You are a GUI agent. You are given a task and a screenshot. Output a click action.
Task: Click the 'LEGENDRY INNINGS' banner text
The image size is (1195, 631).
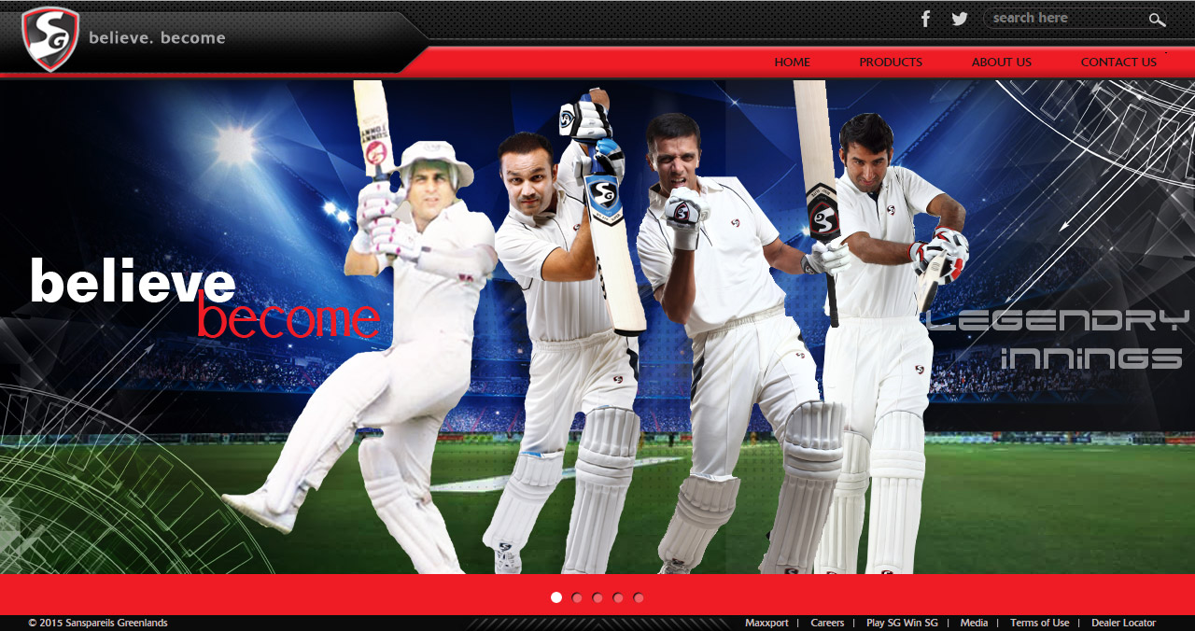click(x=1057, y=340)
